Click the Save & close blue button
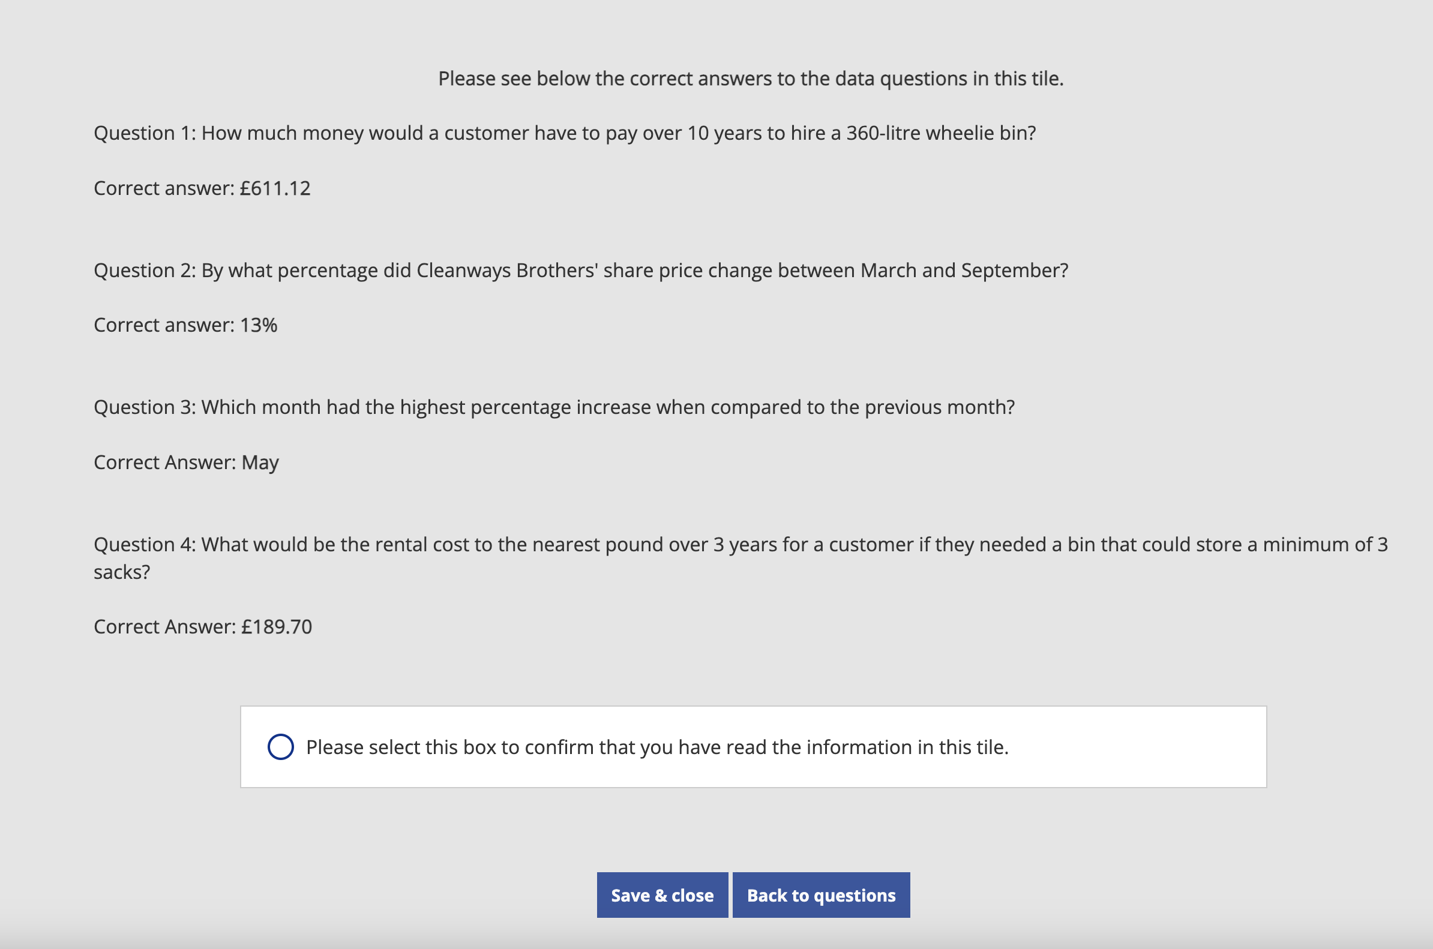The image size is (1433, 949). (x=662, y=894)
